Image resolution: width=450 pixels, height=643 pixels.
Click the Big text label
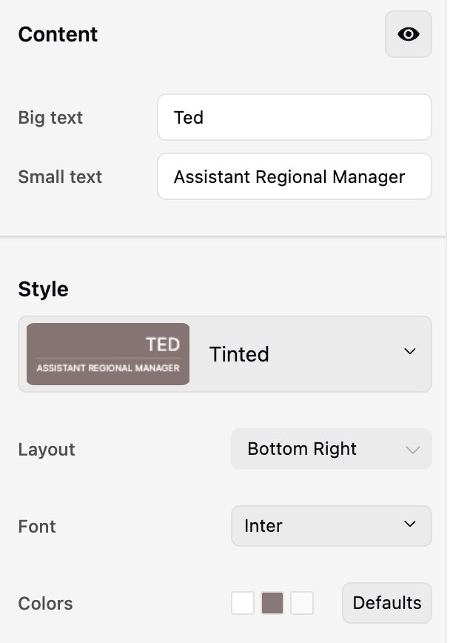tap(50, 118)
